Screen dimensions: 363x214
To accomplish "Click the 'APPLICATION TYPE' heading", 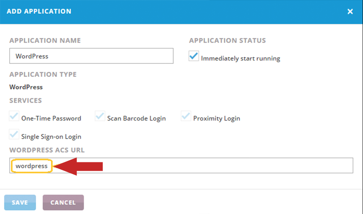I will 43,74.
